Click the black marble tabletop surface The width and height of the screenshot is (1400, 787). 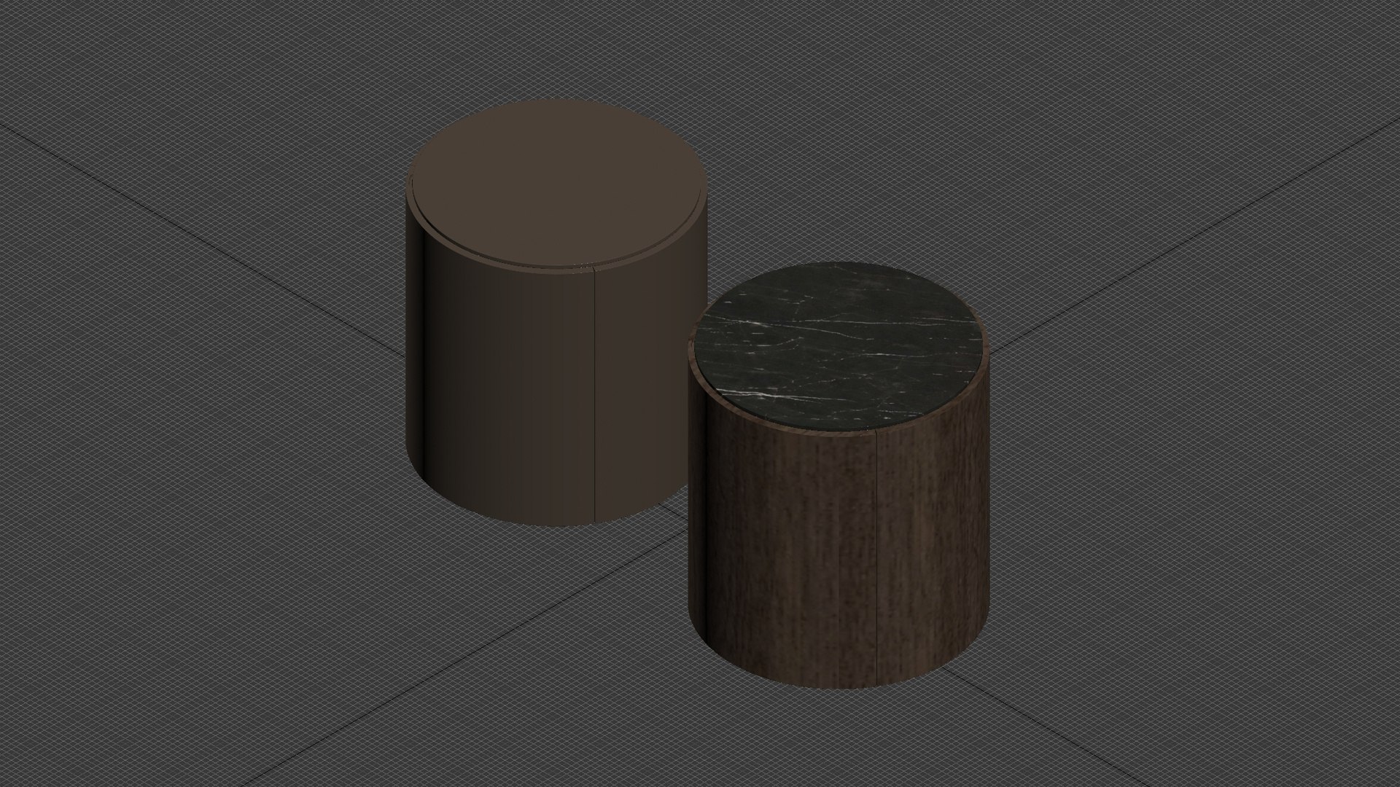[839, 345]
